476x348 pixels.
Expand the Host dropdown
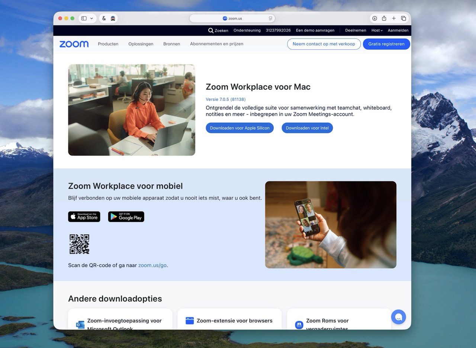(x=377, y=30)
